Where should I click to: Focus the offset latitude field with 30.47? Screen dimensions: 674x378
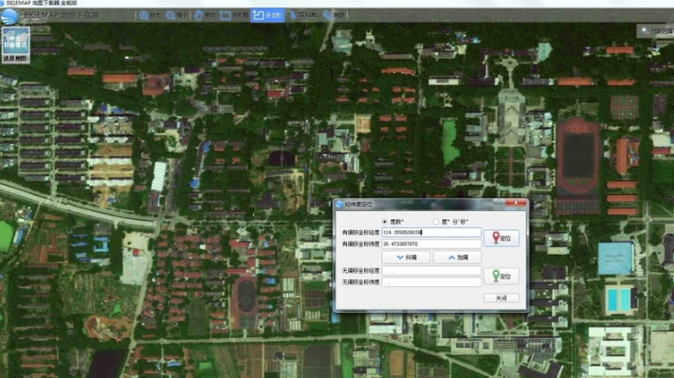point(431,244)
